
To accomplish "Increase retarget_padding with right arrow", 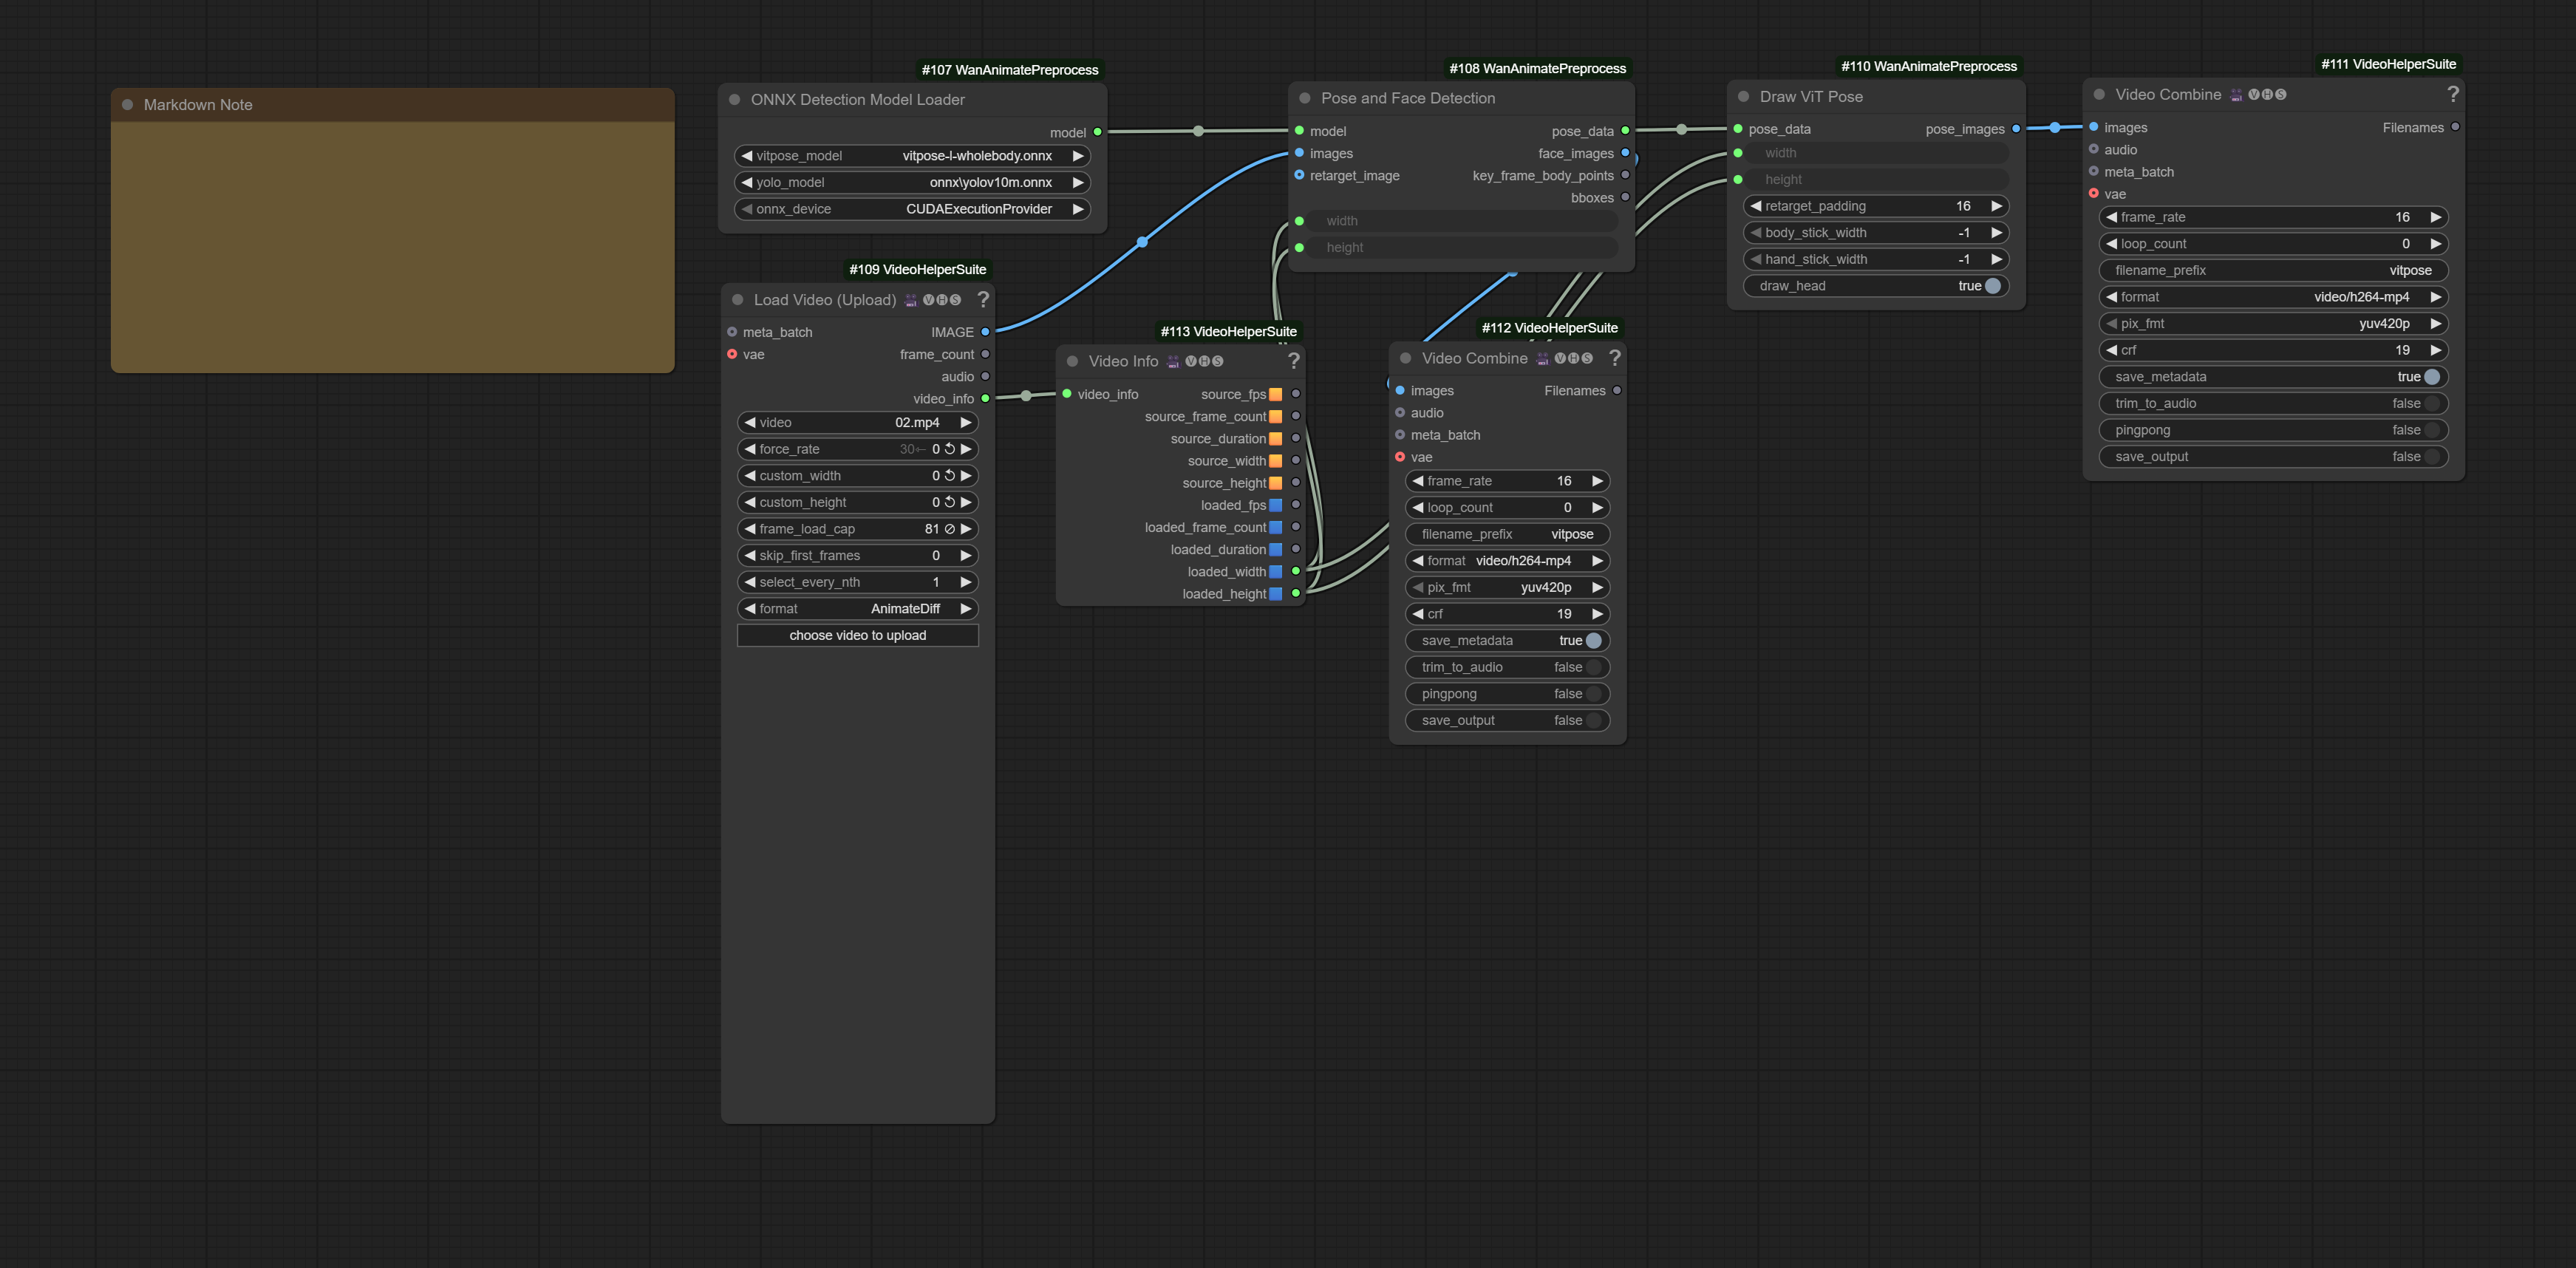I will coord(1996,206).
